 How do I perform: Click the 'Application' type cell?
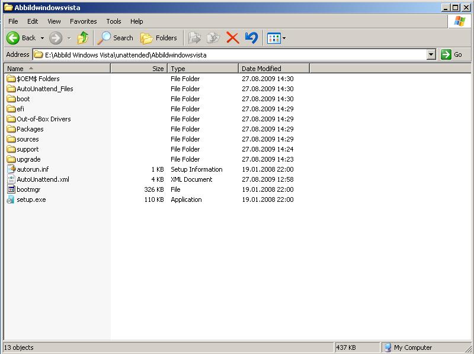(186, 199)
